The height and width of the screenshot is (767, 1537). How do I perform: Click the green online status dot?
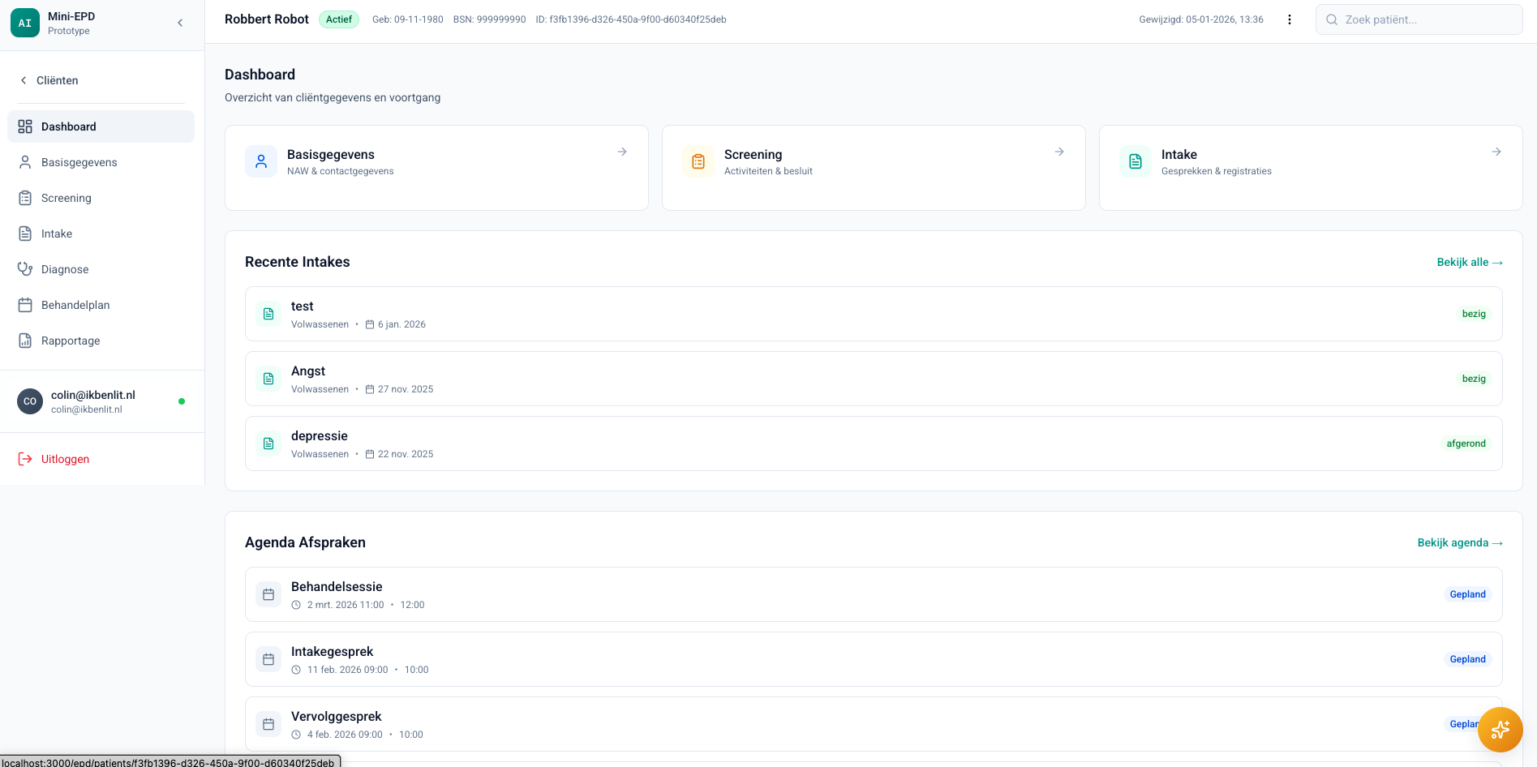[182, 401]
